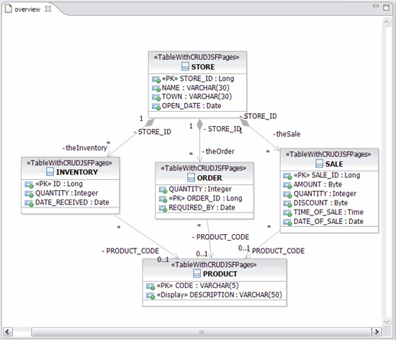
Task: Maximize the diagram editor view
Action: [x=386, y=7]
